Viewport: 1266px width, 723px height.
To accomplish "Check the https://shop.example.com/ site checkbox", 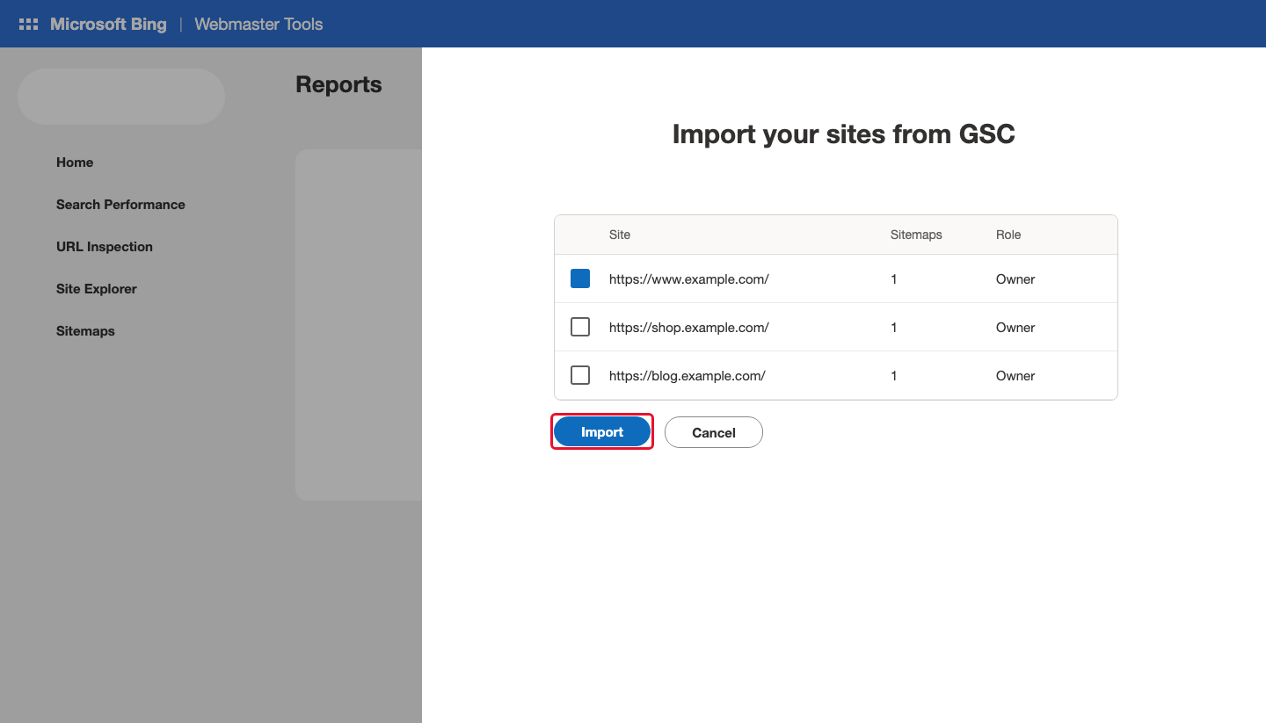I will click(580, 327).
